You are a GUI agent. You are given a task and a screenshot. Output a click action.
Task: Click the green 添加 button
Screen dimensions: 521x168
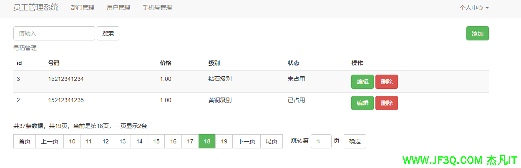[x=477, y=33]
